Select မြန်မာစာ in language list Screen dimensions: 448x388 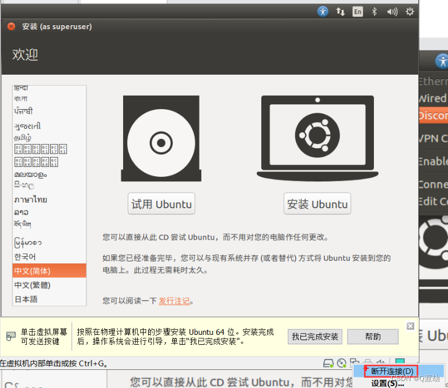click(x=50, y=243)
